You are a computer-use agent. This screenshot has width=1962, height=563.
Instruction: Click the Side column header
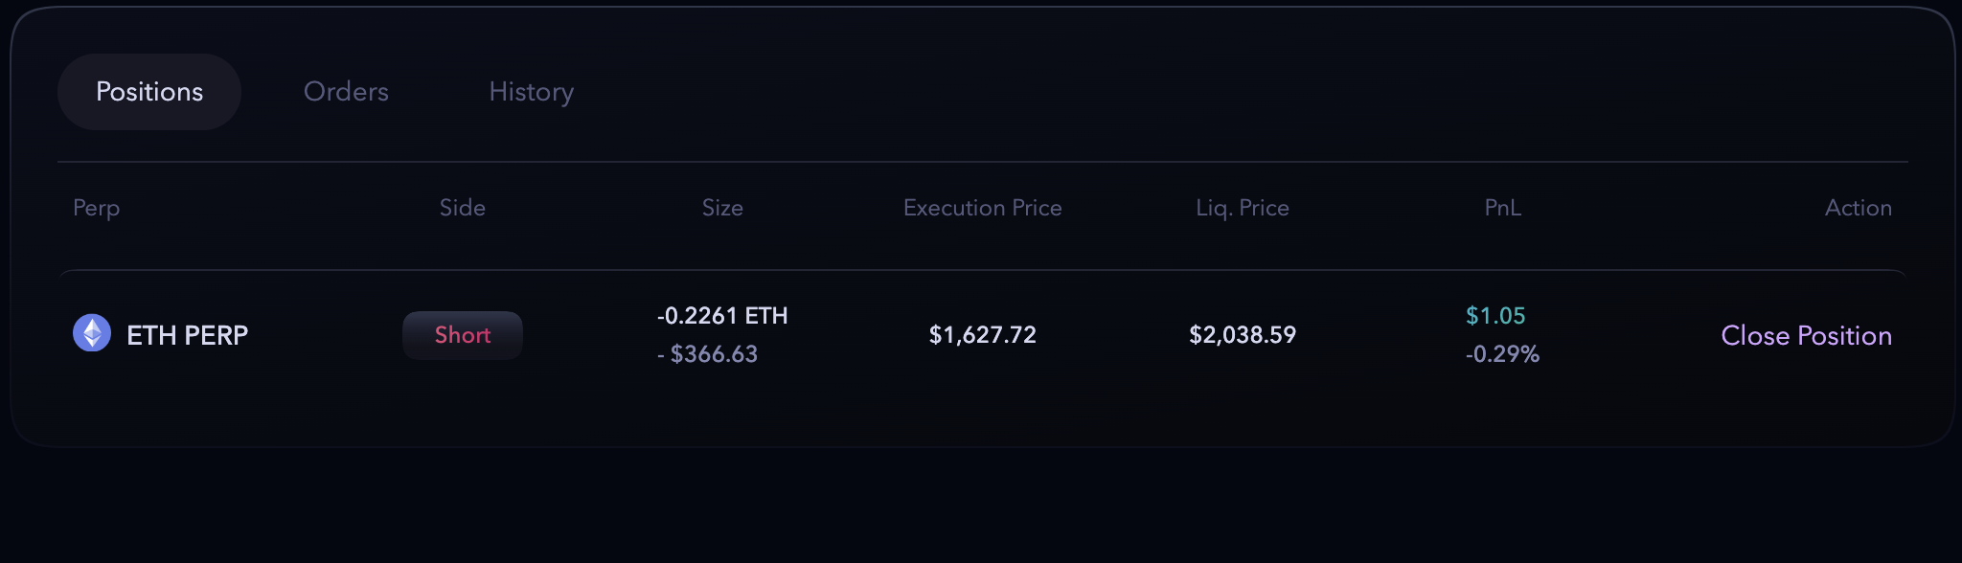[x=463, y=208]
